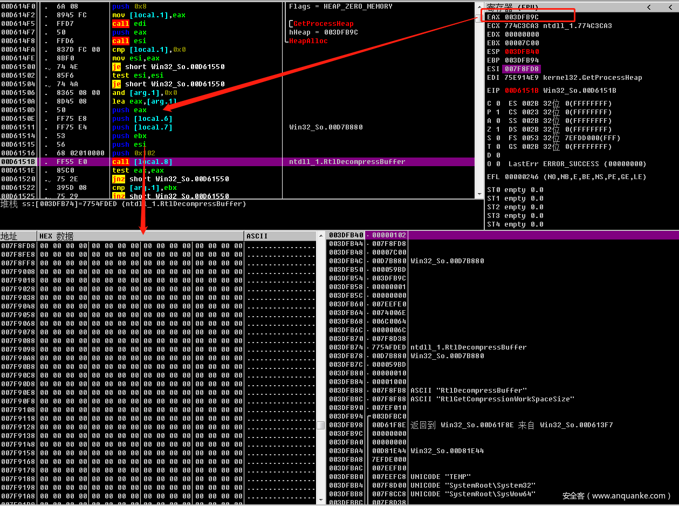Click the disassembly scrollbar up arrow
Screen dimensions: 679x506
point(479,6)
